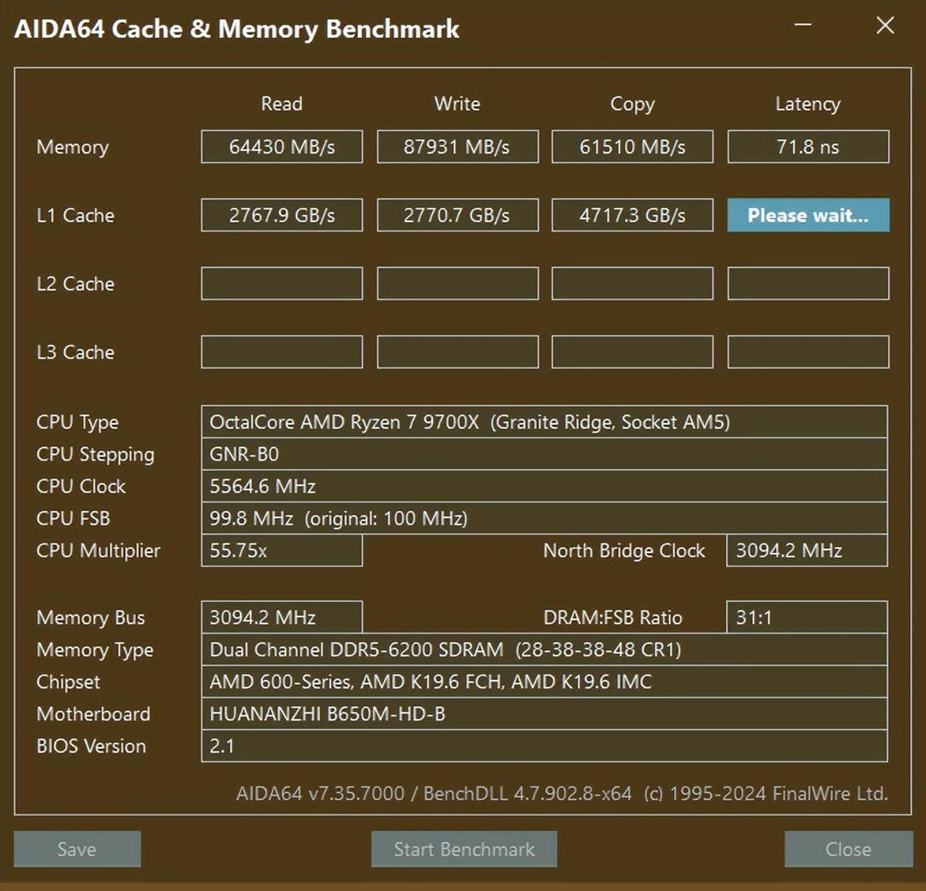Click the L3 Cache row label
The image size is (926, 891).
[x=75, y=352]
